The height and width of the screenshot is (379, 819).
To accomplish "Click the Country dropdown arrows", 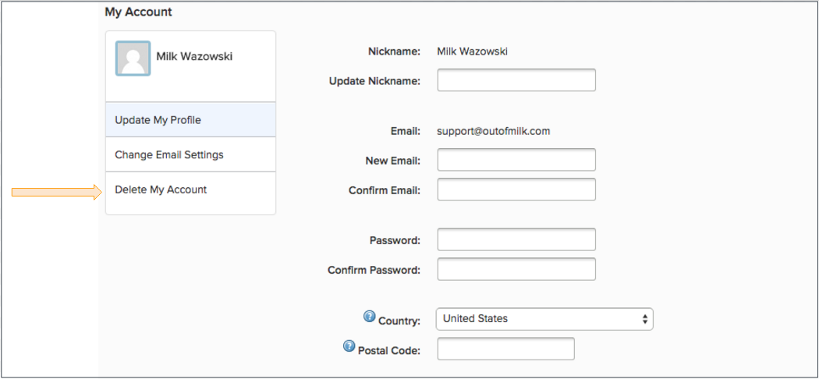I will pos(645,318).
